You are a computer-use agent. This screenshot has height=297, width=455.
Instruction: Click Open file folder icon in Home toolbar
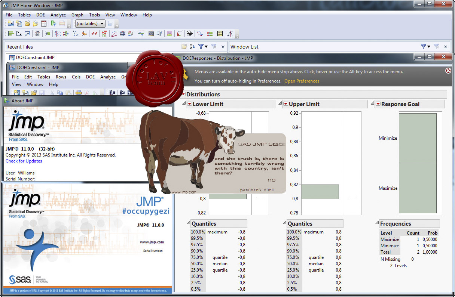pyautogui.click(x=28, y=24)
